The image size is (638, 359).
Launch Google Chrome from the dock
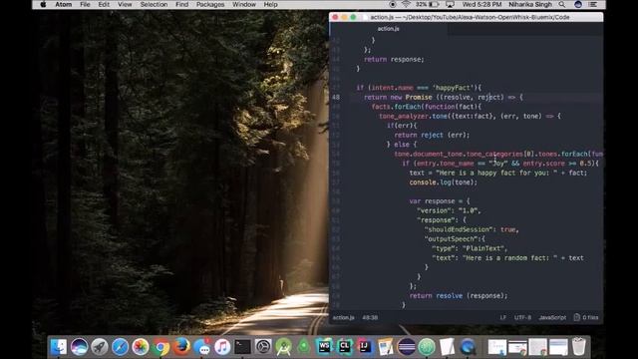160,347
